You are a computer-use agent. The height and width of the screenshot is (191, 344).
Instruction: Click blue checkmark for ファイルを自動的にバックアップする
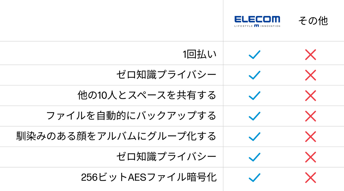click(255, 116)
